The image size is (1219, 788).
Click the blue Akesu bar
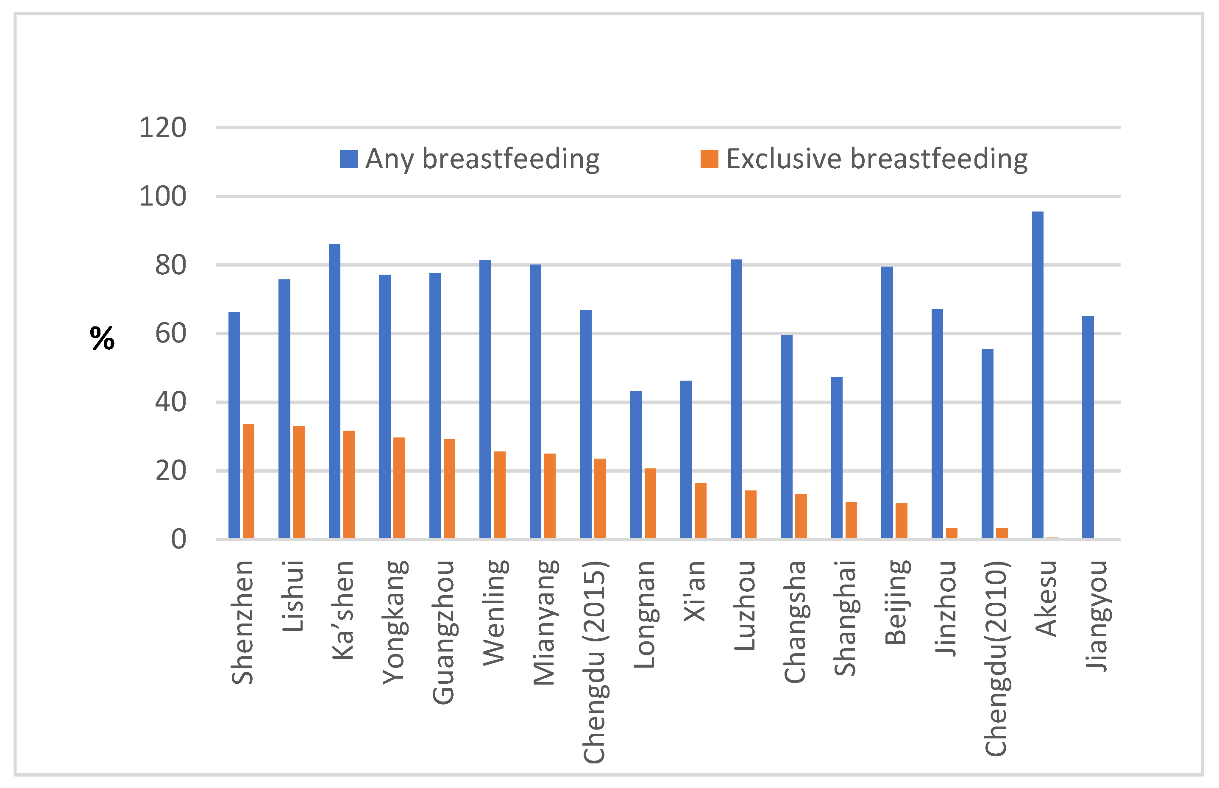point(1038,375)
